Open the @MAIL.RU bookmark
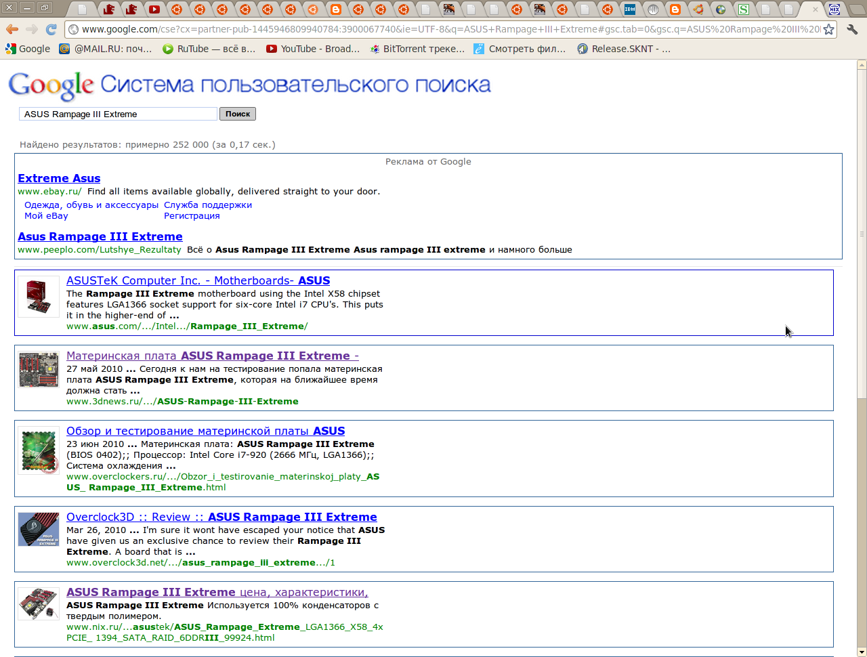The image size is (867, 657). tap(106, 49)
